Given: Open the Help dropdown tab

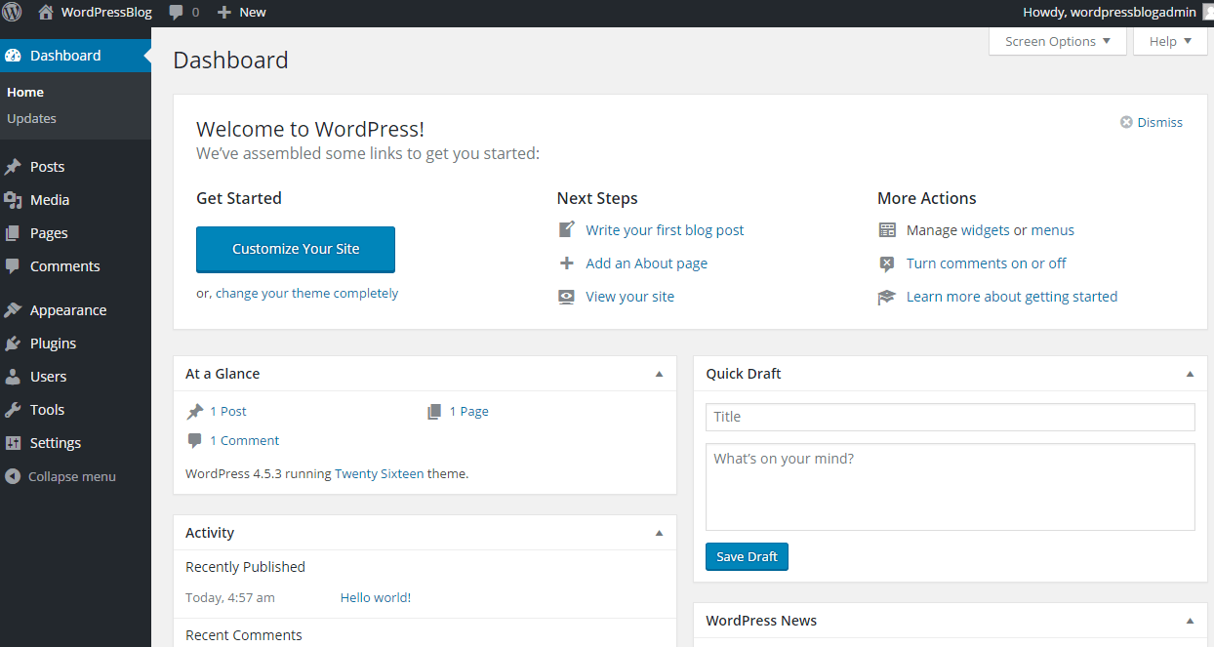Looking at the screenshot, I should click(1170, 41).
